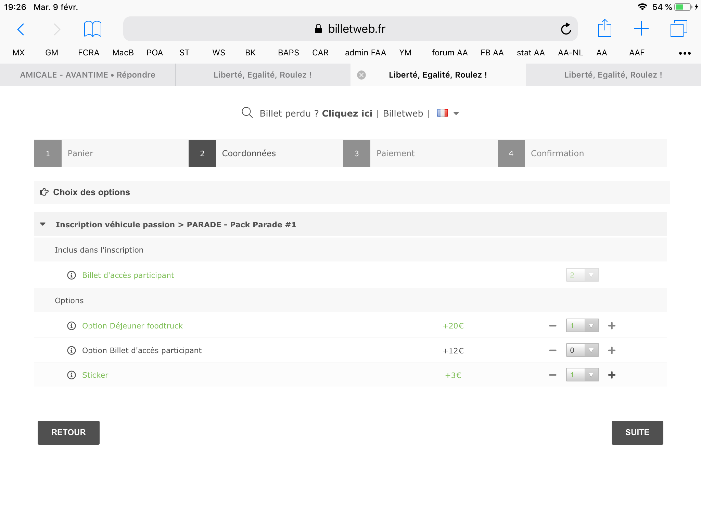This screenshot has height=525, width=701.
Task: Open a new tab with plus icon
Action: point(641,29)
